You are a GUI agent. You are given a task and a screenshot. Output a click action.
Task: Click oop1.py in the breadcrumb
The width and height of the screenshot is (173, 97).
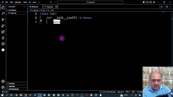point(35,10)
